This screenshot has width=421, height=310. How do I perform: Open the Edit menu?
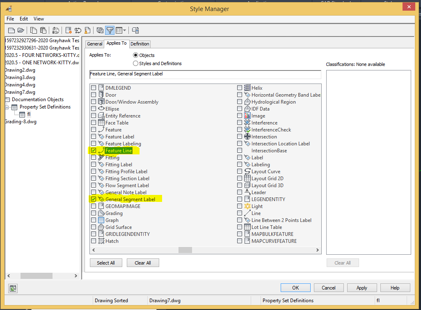[24, 19]
